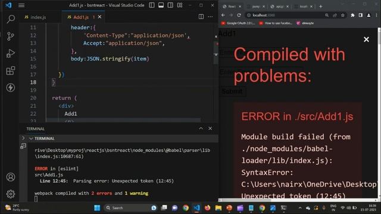The width and height of the screenshot is (381, 214).
Task: Close the terminal panel
Action: click(210, 128)
